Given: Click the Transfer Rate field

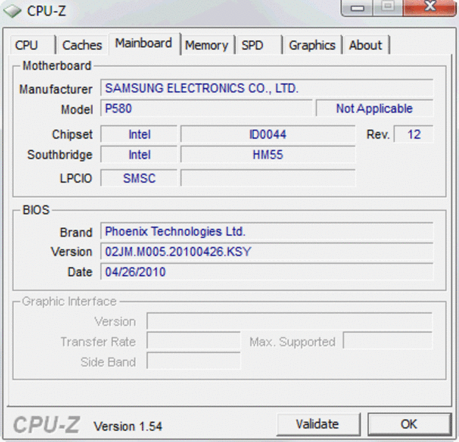Looking at the screenshot, I should (x=194, y=340).
